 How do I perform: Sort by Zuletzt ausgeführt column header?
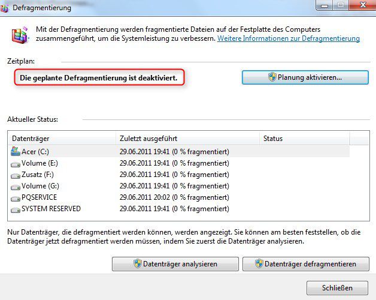[188, 139]
